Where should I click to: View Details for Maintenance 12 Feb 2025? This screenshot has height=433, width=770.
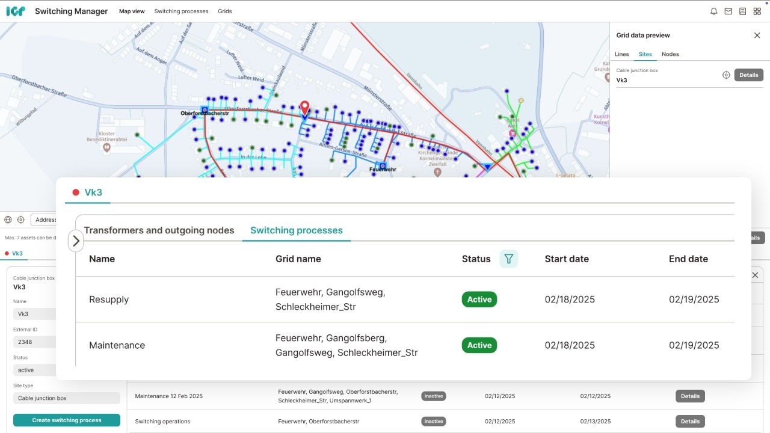(x=690, y=396)
